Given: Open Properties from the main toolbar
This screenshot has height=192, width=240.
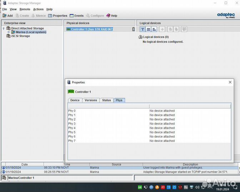Looking at the screenshot, I should coord(57,16).
